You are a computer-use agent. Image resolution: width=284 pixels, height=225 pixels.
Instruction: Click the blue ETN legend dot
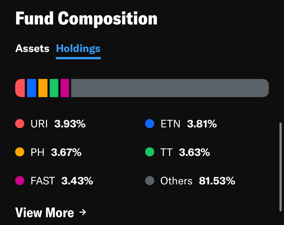pos(150,124)
